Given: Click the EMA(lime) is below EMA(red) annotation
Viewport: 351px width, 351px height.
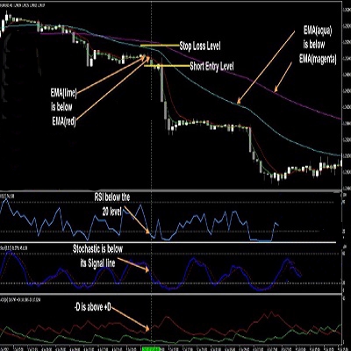Looking at the screenshot, I should [x=63, y=107].
